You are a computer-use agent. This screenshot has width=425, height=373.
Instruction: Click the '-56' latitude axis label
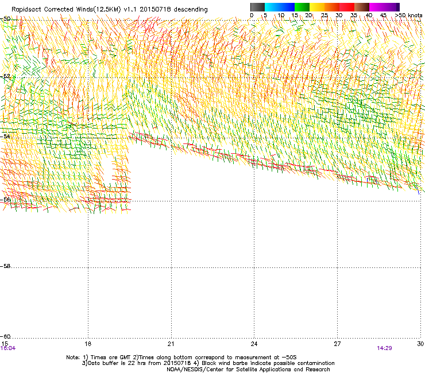5,199
